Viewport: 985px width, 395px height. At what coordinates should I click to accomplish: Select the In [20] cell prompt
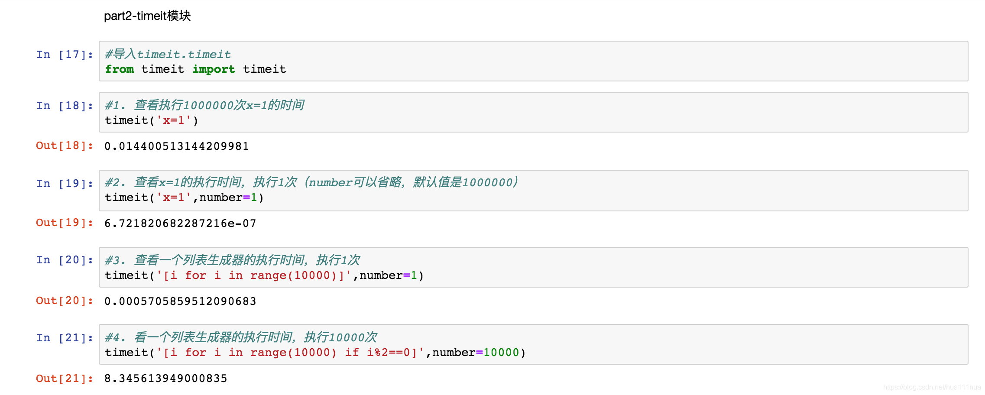pos(65,260)
